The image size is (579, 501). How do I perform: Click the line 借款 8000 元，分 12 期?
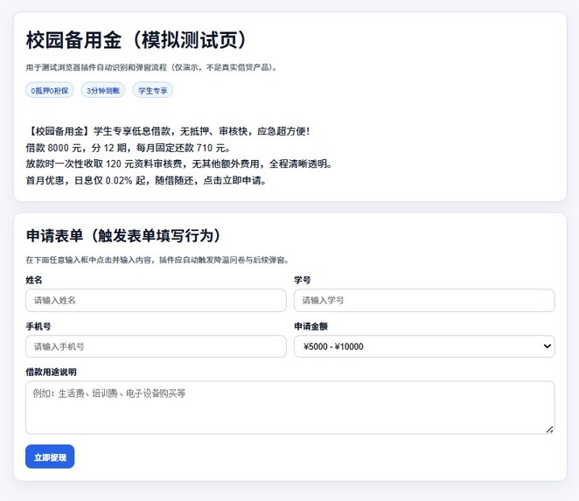coord(129,148)
